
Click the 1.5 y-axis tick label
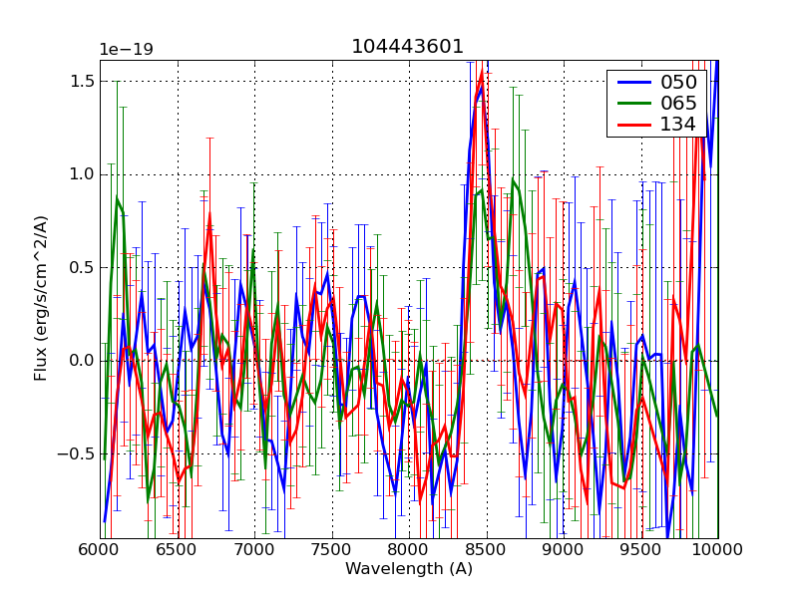pyautogui.click(x=81, y=81)
